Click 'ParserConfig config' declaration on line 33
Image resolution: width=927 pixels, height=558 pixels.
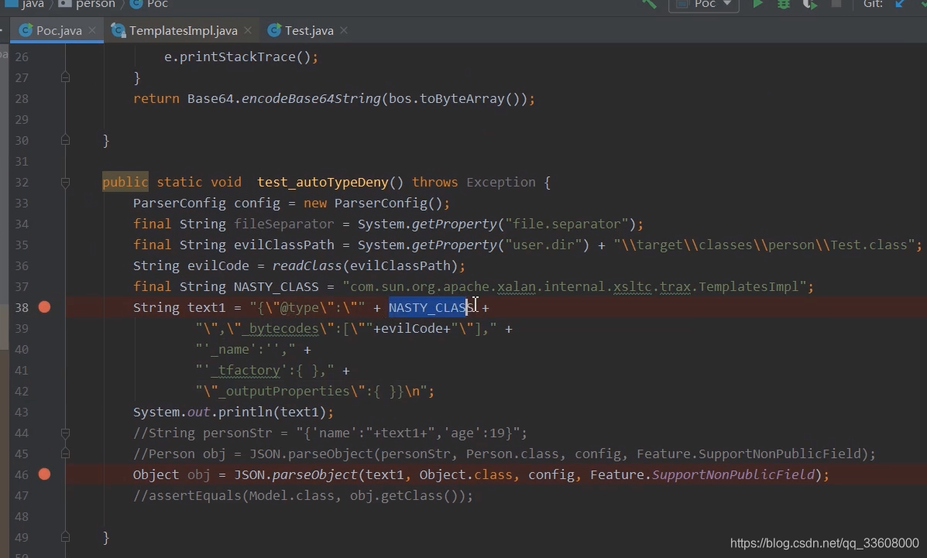(x=206, y=204)
